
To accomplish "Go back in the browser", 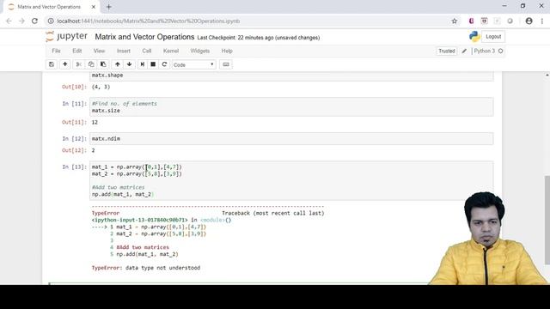I will click(x=9, y=21).
